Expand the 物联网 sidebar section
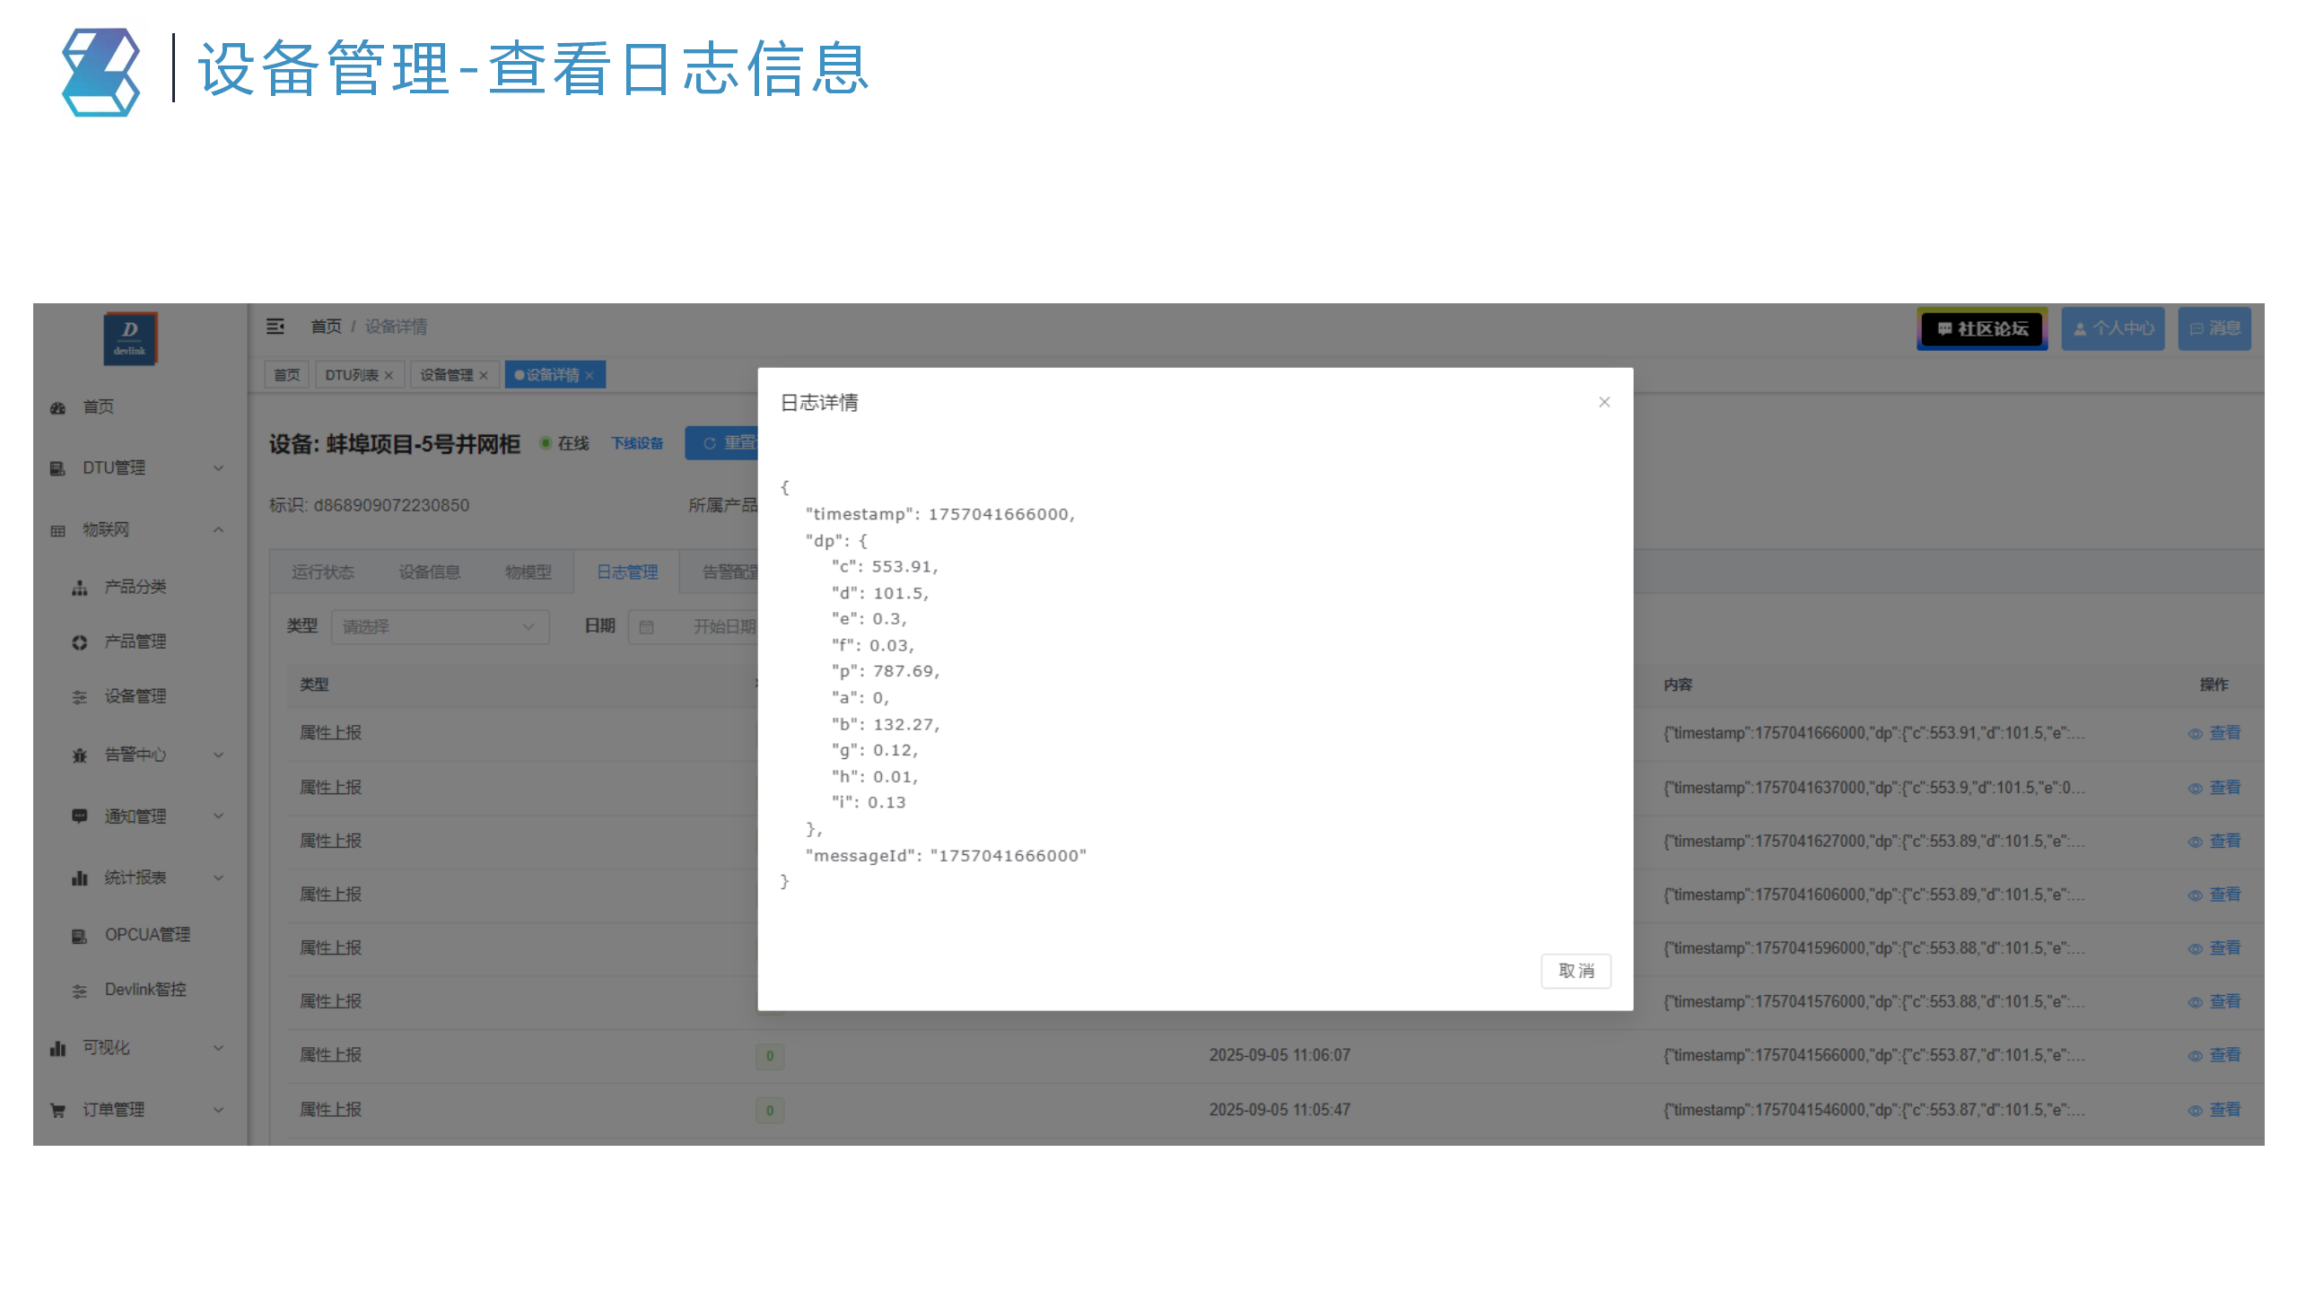 pyautogui.click(x=108, y=529)
